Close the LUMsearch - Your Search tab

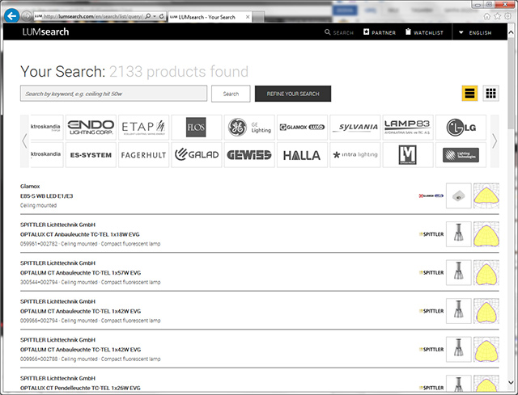click(248, 17)
